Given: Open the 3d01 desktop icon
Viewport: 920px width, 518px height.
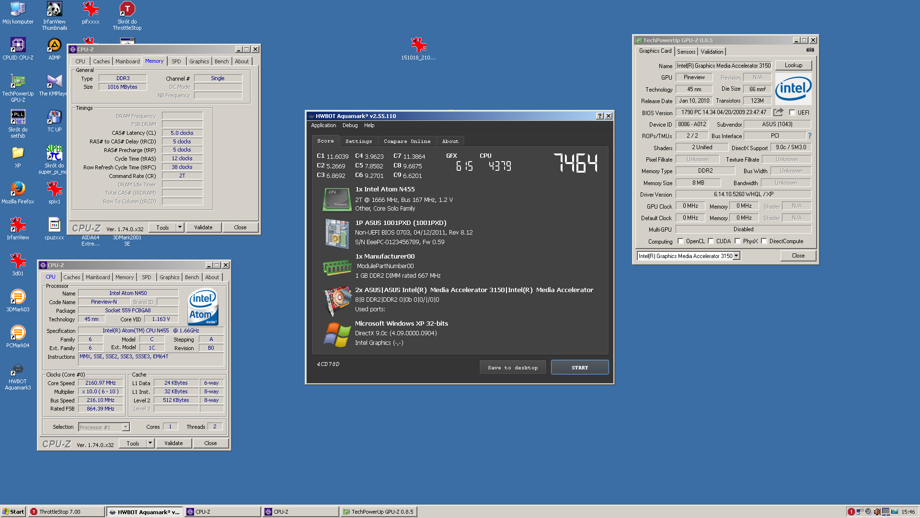Looking at the screenshot, I should [x=18, y=265].
